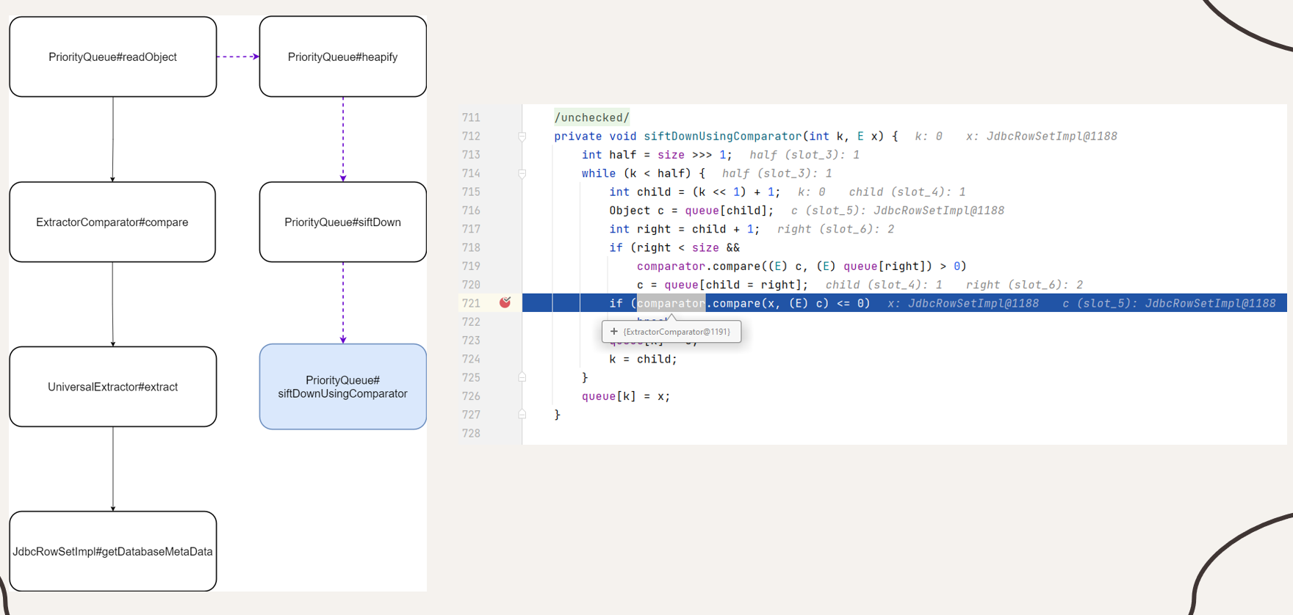This screenshot has height=615, width=1293.
Task: Select the UniversalExtractor#extract diagram box
Action: pyautogui.click(x=113, y=387)
